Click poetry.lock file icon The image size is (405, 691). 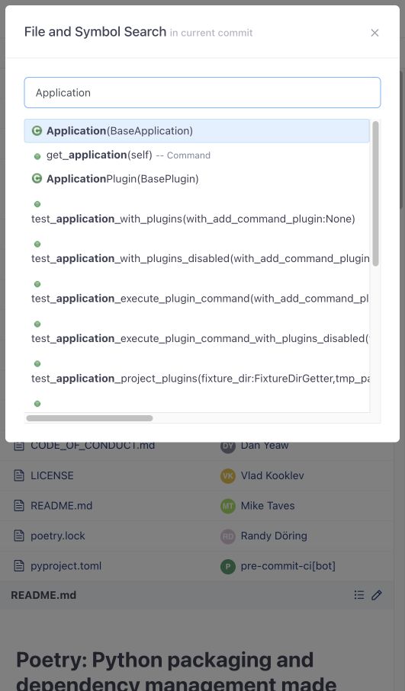click(x=19, y=536)
